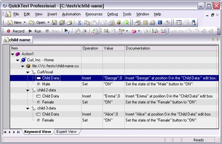Viewport: 222px width, 144px height.
Task: Collapse the file:///c:/tests/child-name.cu node
Action: (x=23, y=66)
